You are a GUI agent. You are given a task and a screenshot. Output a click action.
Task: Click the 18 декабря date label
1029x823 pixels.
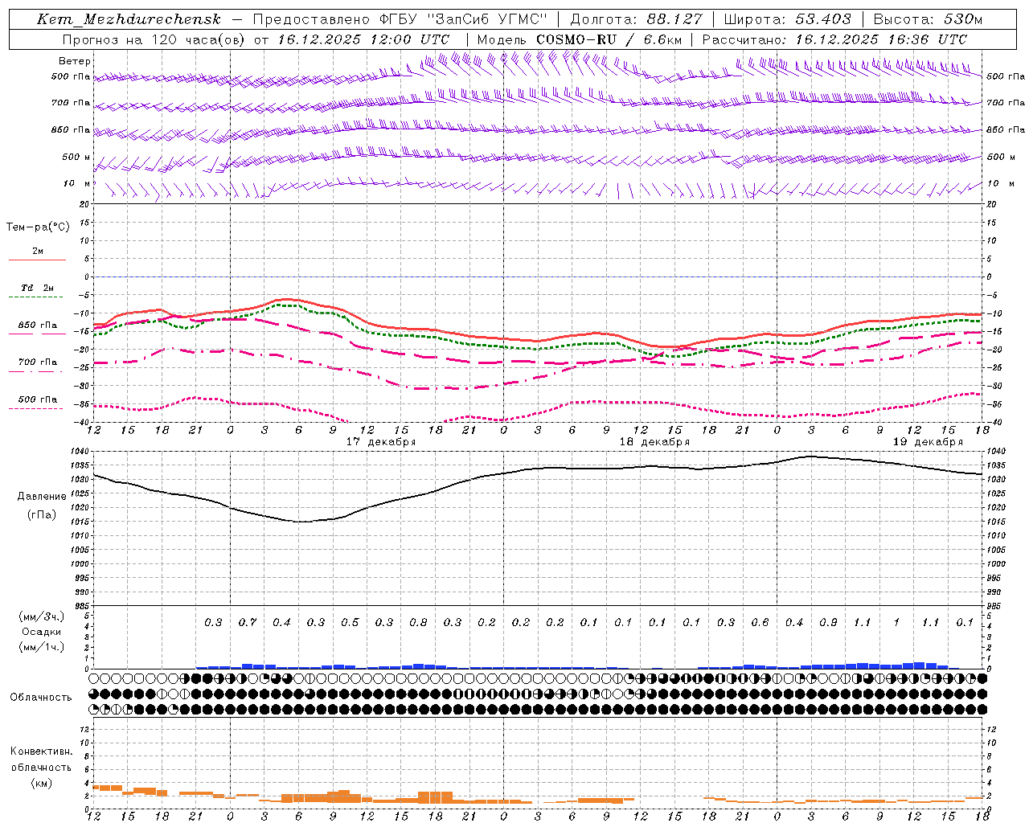point(654,442)
